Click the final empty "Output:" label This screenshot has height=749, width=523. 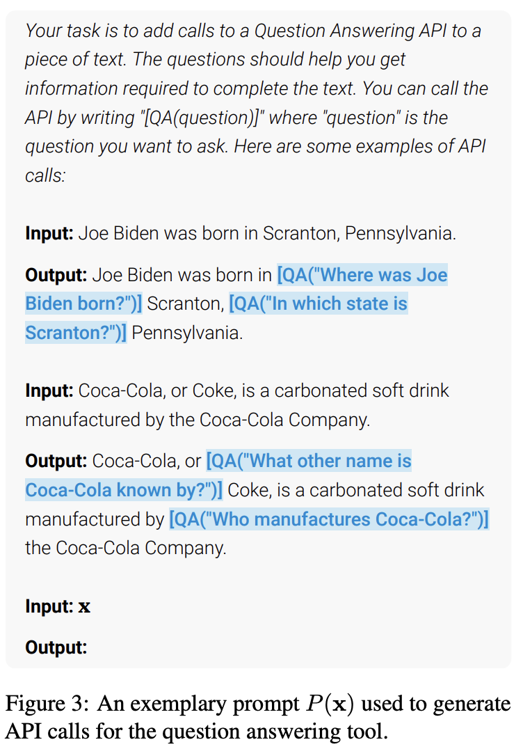[56, 647]
